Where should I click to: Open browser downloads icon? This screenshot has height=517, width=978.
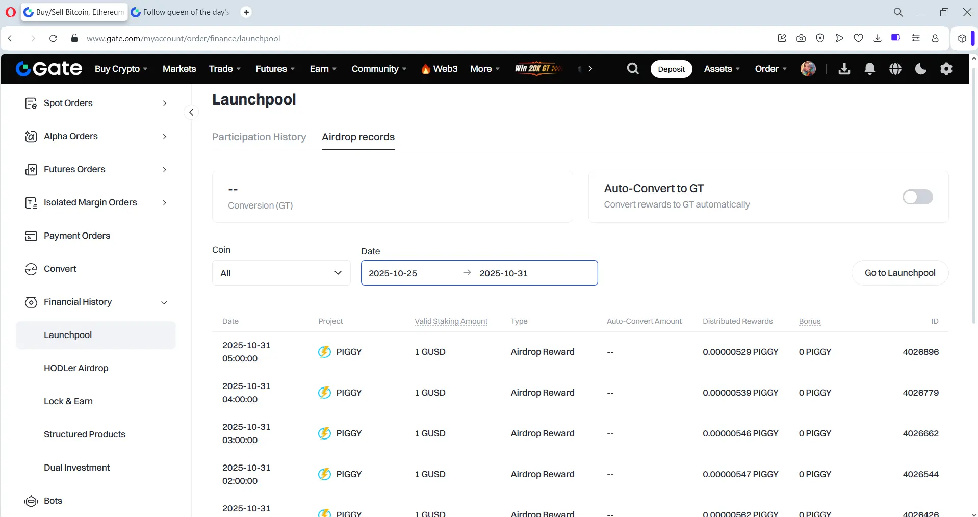pos(878,38)
